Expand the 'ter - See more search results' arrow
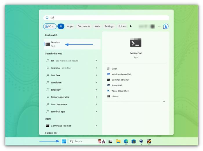The height and width of the screenshot is (151, 203). click(96, 61)
